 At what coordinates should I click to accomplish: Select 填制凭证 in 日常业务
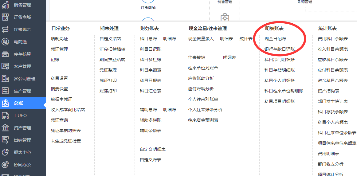59,39
